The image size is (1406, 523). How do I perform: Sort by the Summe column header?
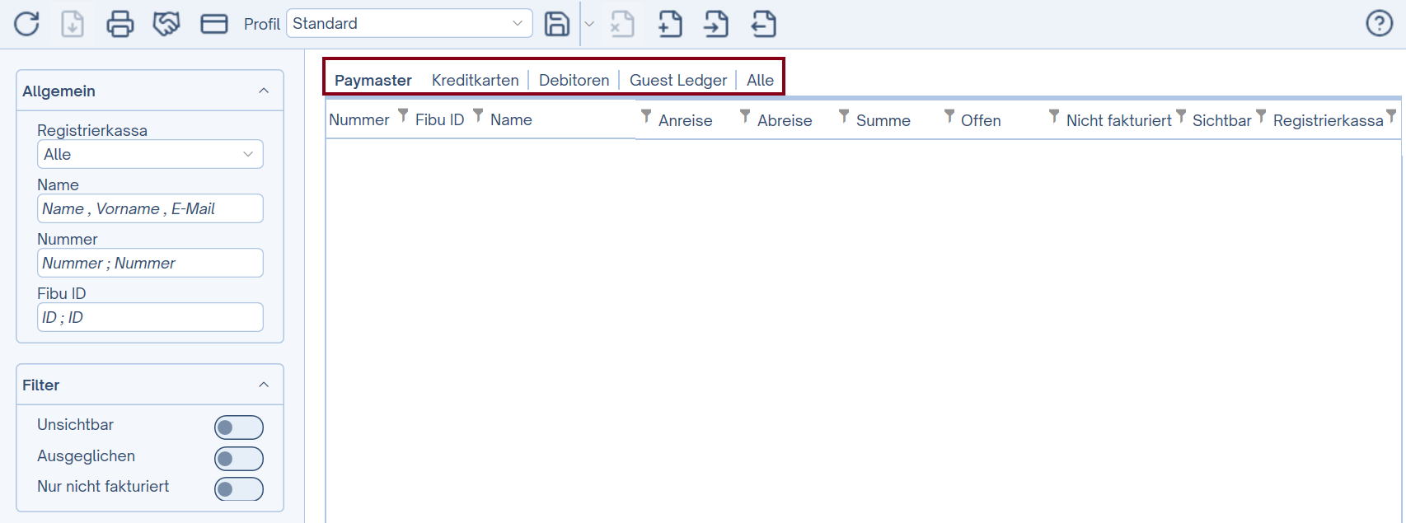(x=883, y=120)
